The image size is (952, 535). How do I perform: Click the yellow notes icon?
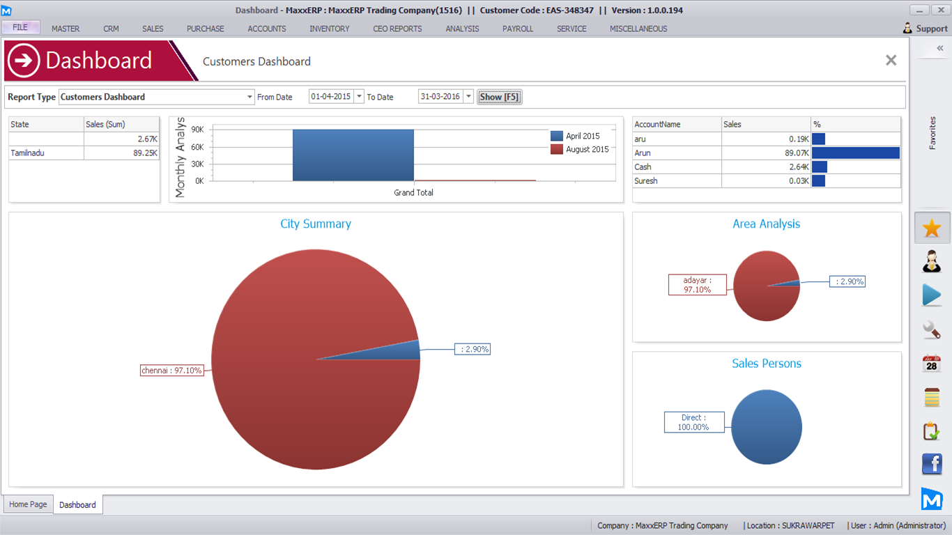pyautogui.click(x=932, y=397)
